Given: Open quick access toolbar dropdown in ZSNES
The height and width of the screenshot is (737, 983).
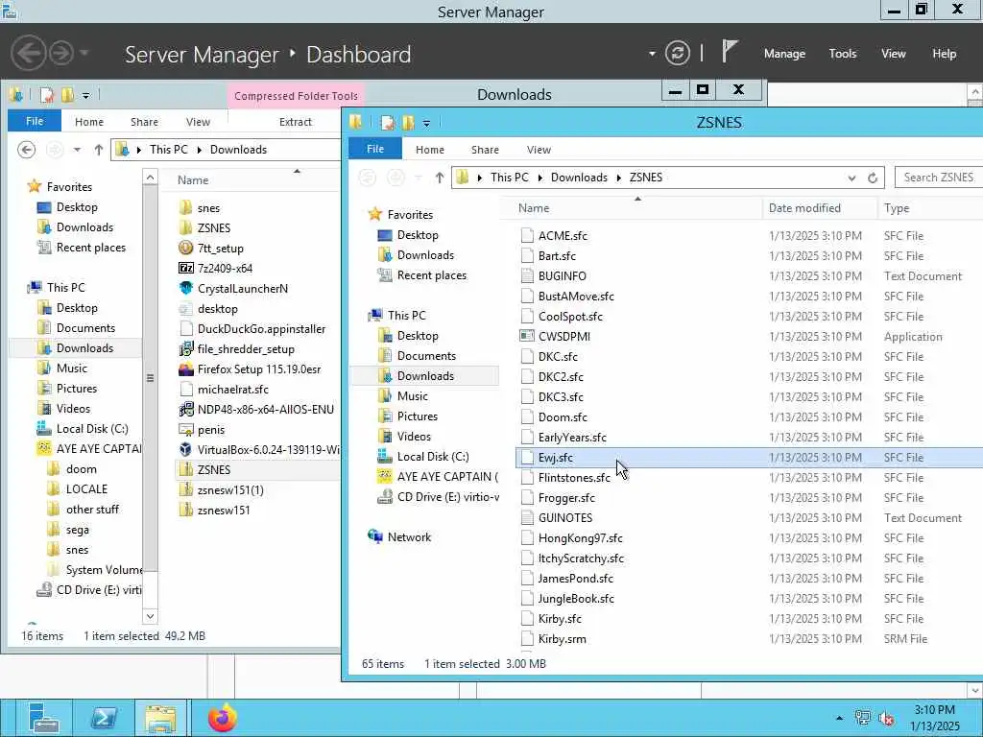Looking at the screenshot, I should 426,124.
